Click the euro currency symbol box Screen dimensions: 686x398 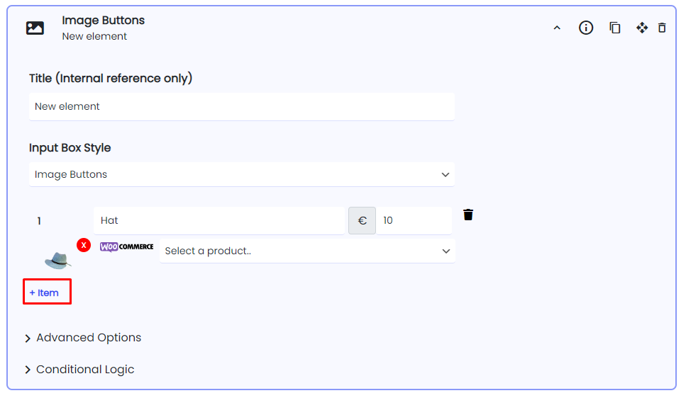(x=362, y=221)
